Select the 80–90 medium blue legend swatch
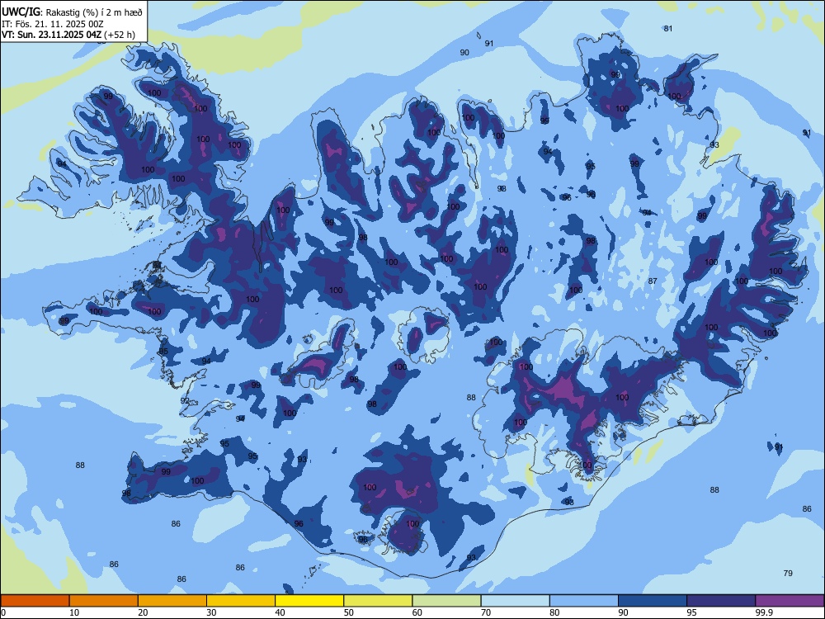The height and width of the screenshot is (619, 825). tap(584, 601)
